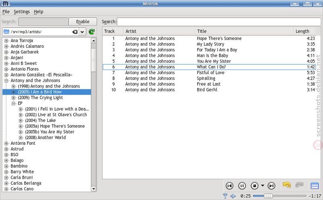Select track Bird Gerhl
The width and height of the screenshot is (323, 200).
tap(209, 90)
